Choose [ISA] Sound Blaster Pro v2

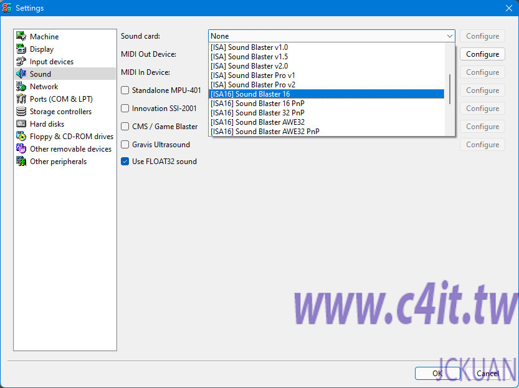pyautogui.click(x=326, y=84)
